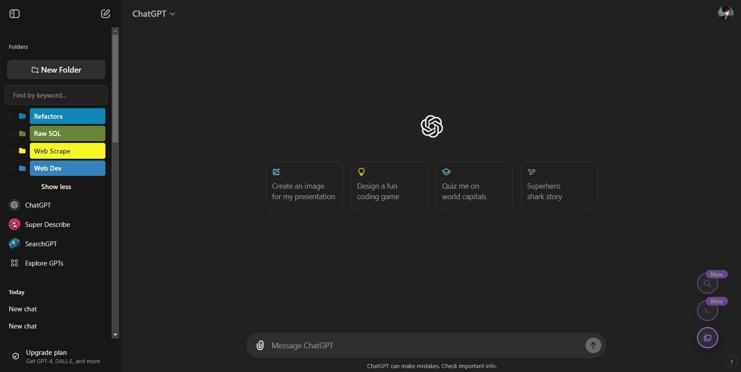
Task: Click the yellow folder icon beside Web Scrape
Action: (22, 151)
